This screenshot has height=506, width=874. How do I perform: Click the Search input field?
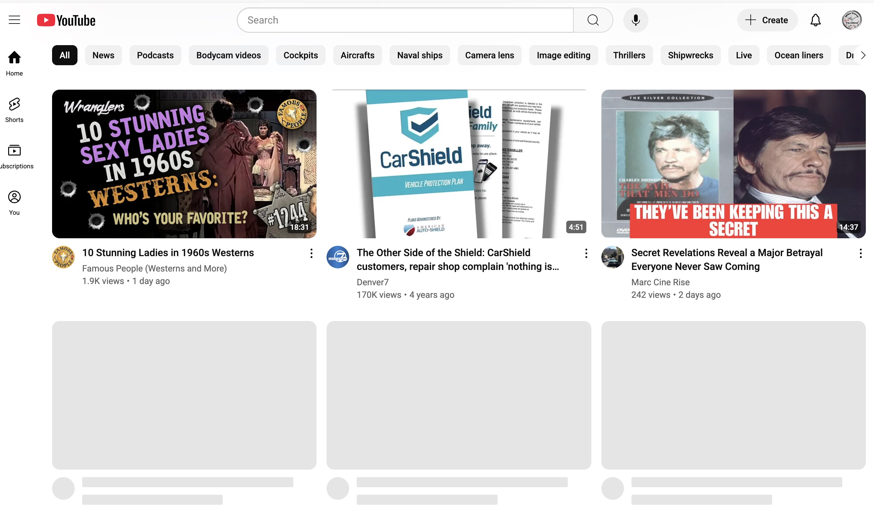pos(405,20)
